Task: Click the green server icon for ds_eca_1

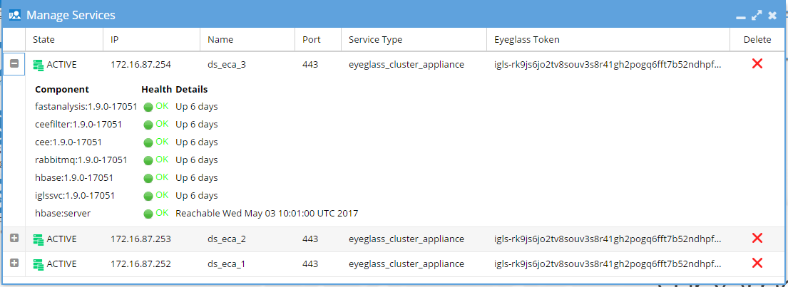Action: (39, 264)
